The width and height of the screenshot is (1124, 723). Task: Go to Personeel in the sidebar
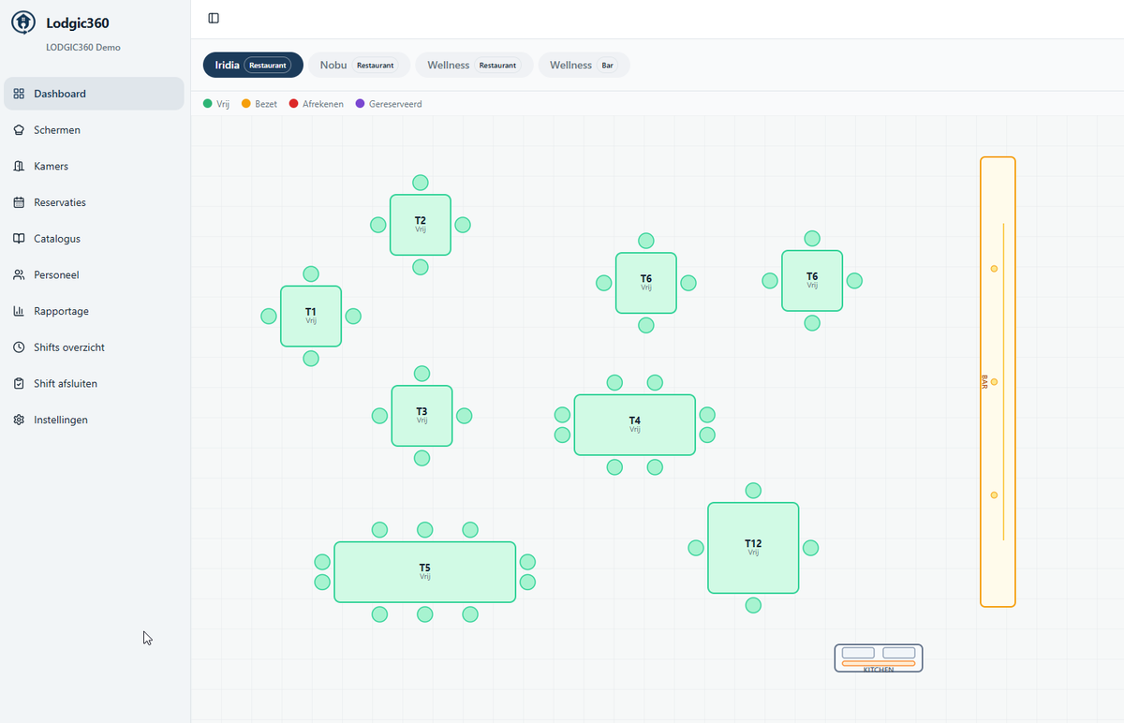coord(94,275)
